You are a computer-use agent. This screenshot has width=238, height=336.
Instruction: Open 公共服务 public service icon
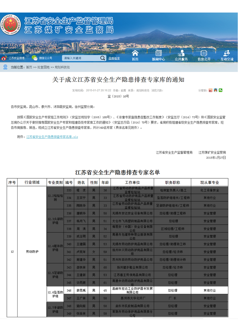(181, 53)
